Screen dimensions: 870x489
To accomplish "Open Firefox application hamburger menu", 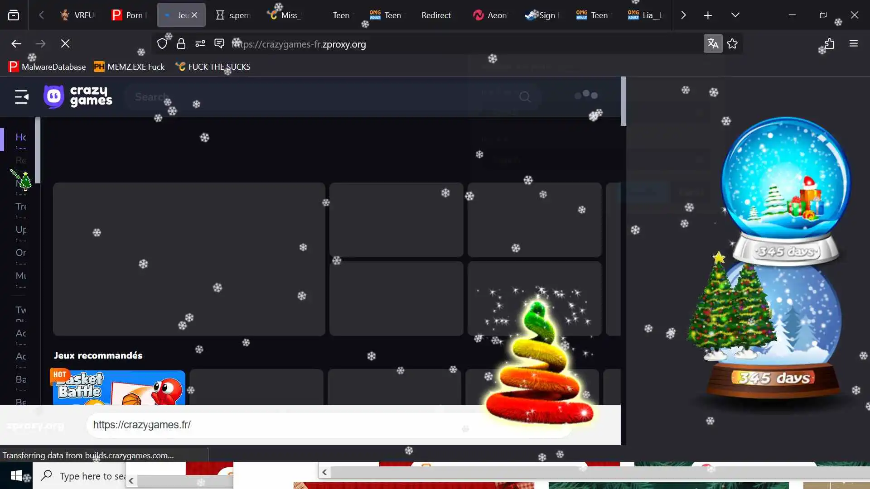I will (854, 44).
